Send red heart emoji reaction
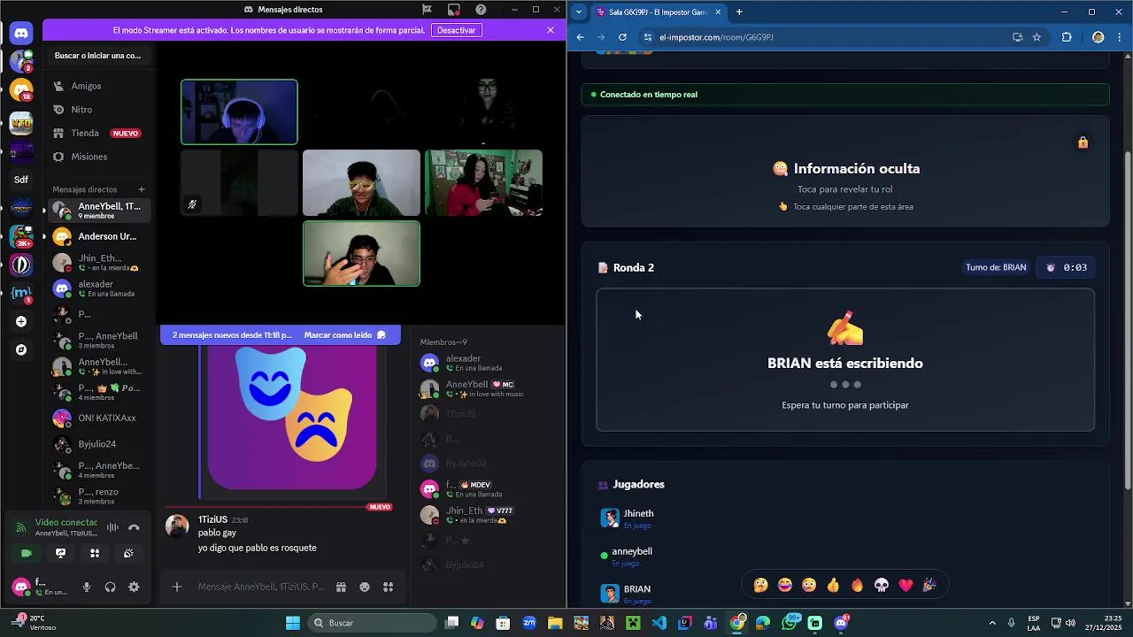Image resolution: width=1133 pixels, height=637 pixels. pyautogui.click(x=905, y=585)
